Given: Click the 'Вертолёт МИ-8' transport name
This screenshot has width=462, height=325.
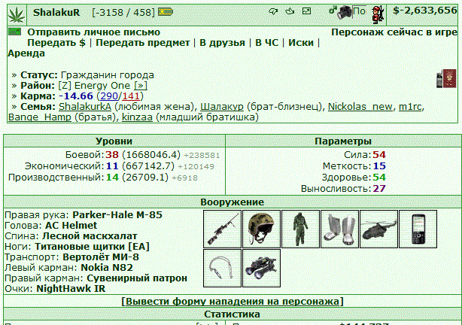Looking at the screenshot, I should 101,257.
